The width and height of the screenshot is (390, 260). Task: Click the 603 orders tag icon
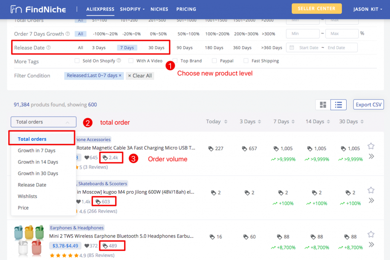pos(98,202)
